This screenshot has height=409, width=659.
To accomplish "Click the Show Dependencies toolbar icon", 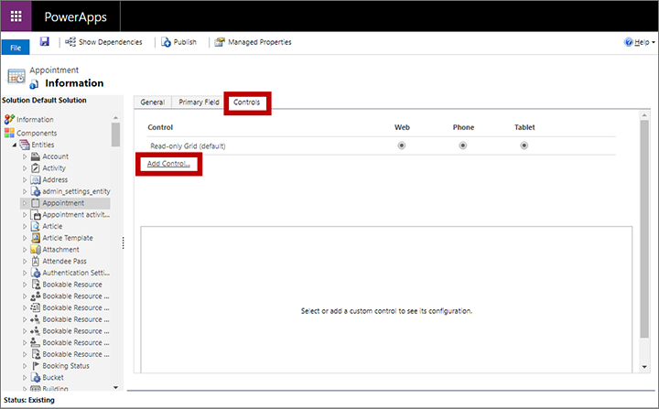I will pyautogui.click(x=70, y=42).
